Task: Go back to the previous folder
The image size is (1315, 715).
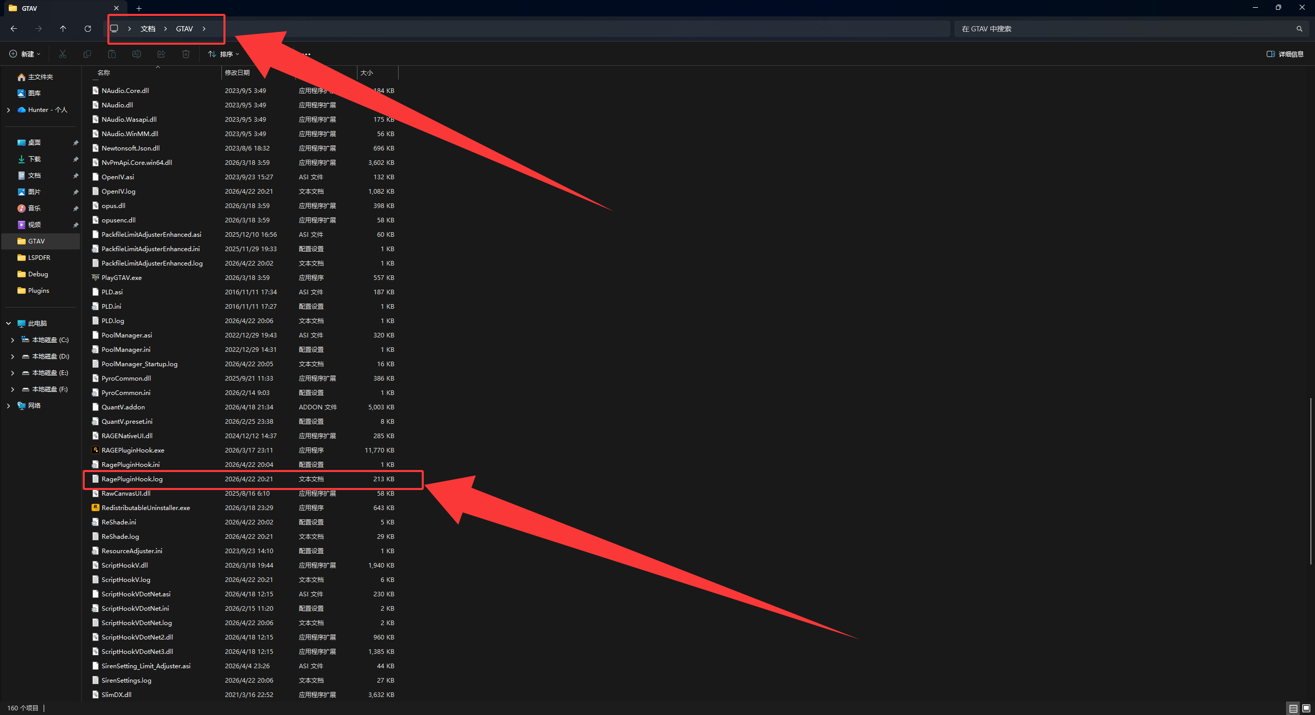Action: tap(14, 29)
